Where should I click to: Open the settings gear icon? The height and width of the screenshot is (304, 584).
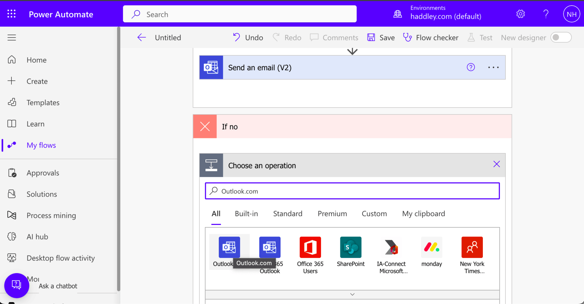point(520,14)
